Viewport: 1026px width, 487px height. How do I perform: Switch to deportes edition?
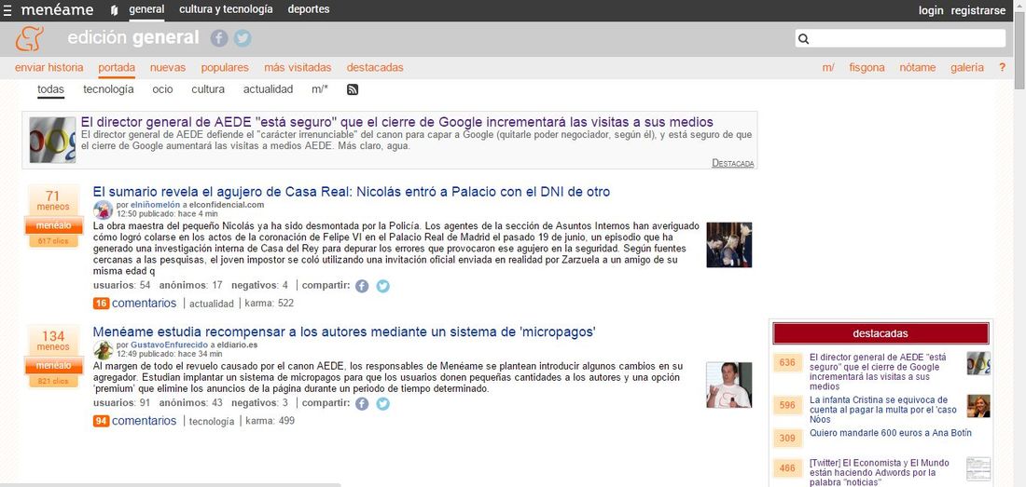(309, 10)
